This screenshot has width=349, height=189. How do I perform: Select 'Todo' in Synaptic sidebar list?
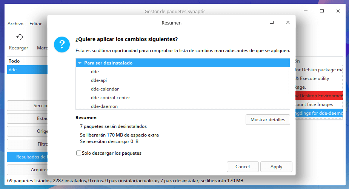tap(27, 61)
